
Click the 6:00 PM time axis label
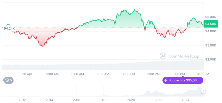pos(179,74)
